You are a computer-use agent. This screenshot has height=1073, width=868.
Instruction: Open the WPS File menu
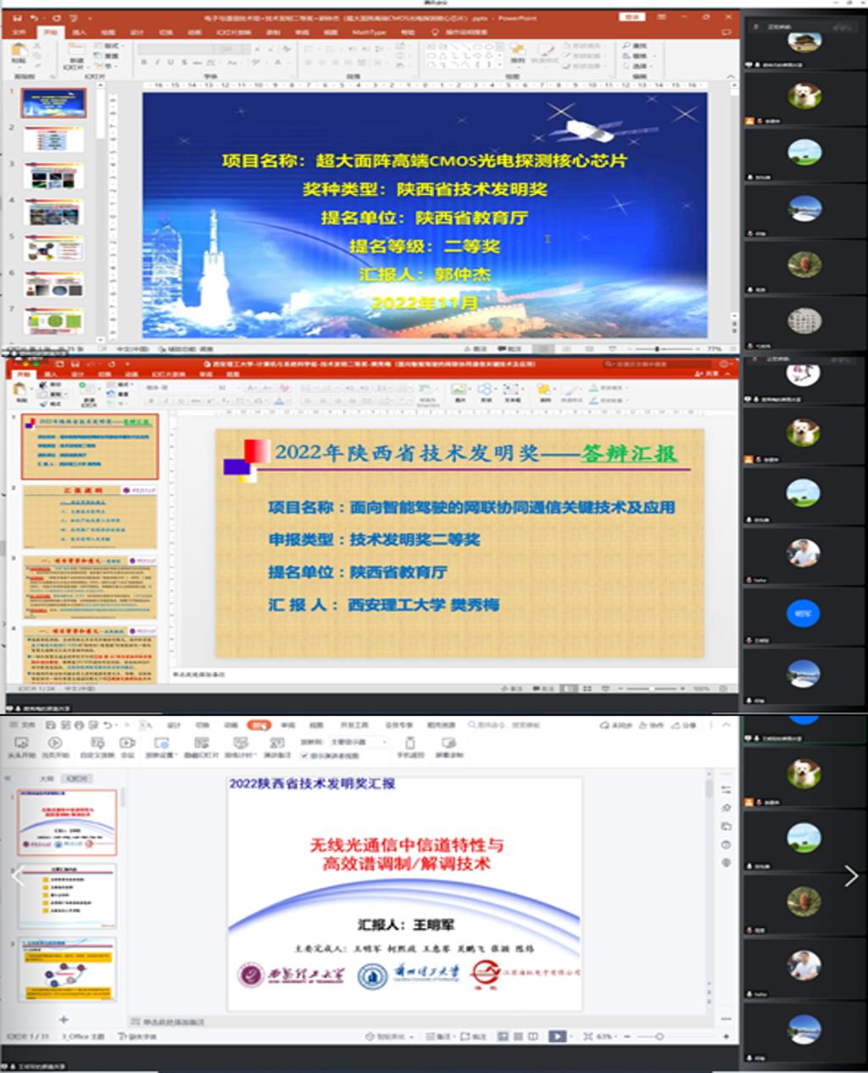tap(24, 726)
